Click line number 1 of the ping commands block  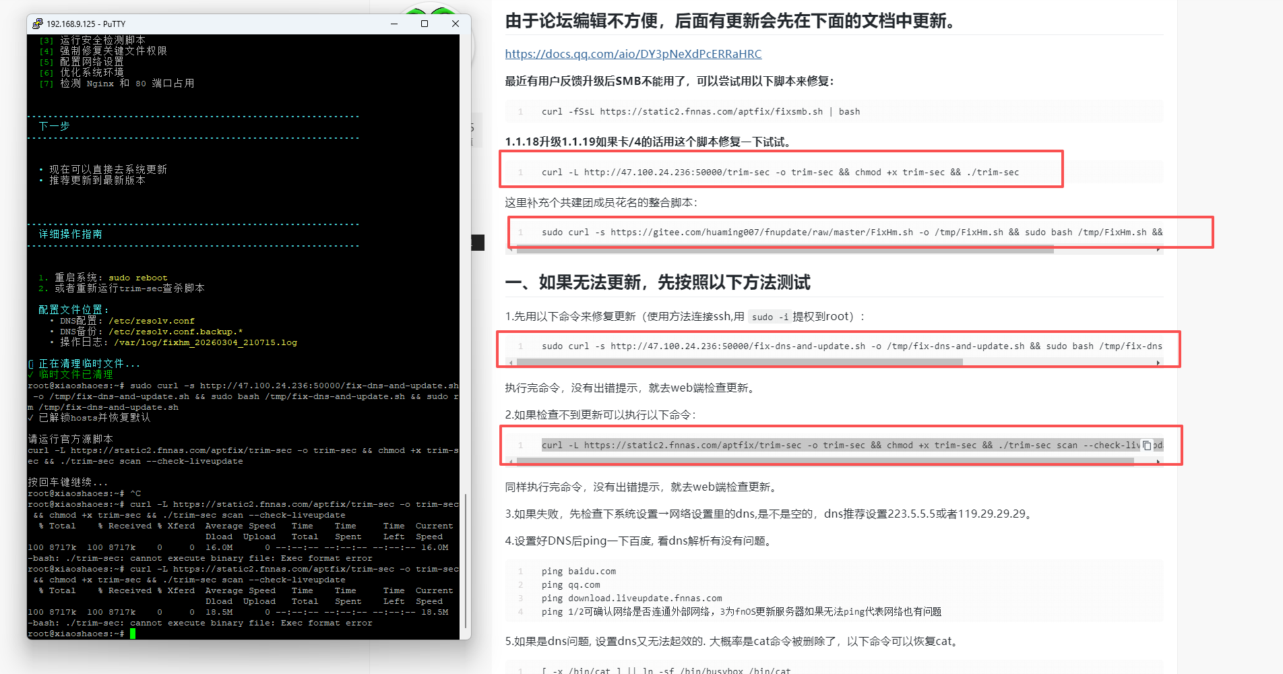tap(520, 571)
